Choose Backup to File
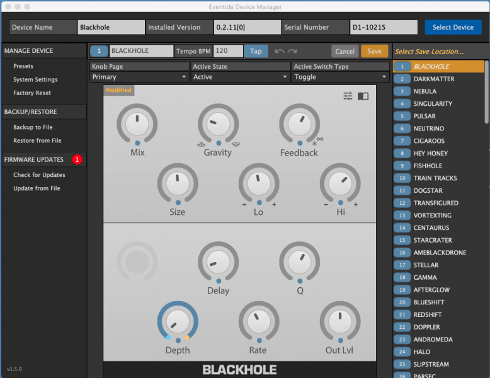 (x=33, y=127)
